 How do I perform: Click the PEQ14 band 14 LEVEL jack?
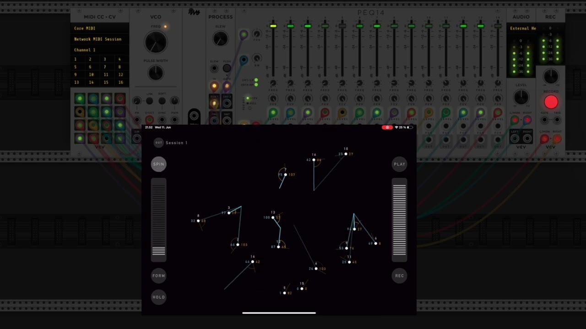coord(498,112)
